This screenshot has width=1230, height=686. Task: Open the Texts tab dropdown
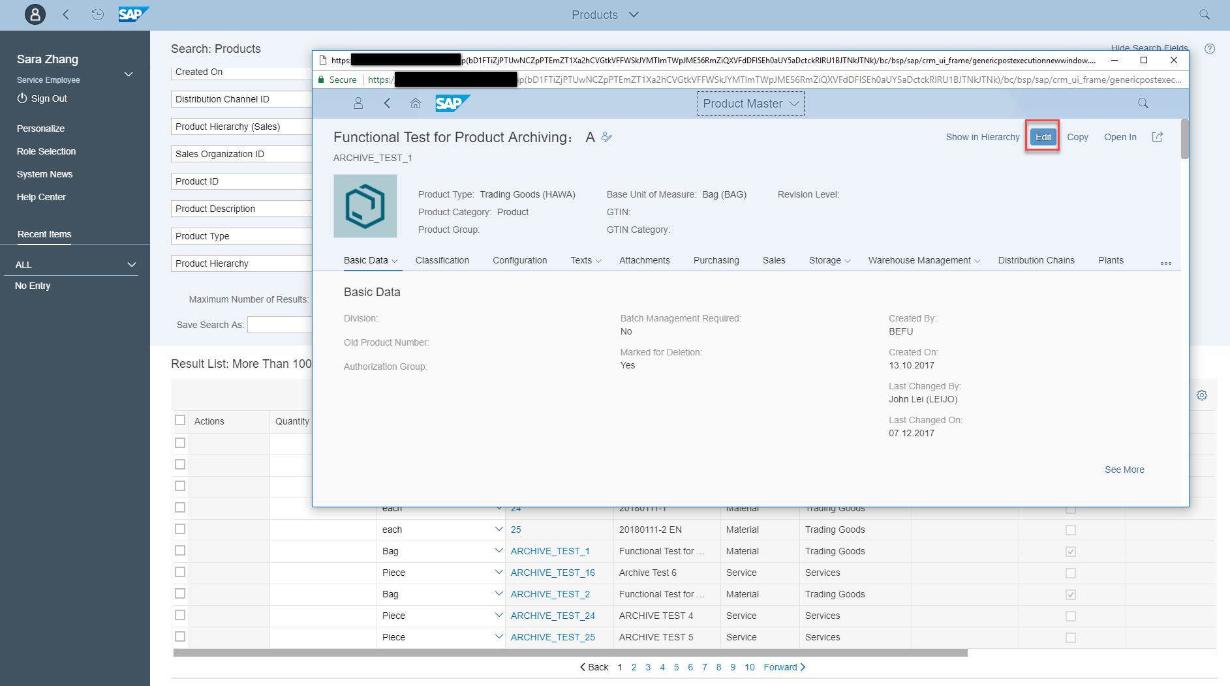(x=598, y=261)
